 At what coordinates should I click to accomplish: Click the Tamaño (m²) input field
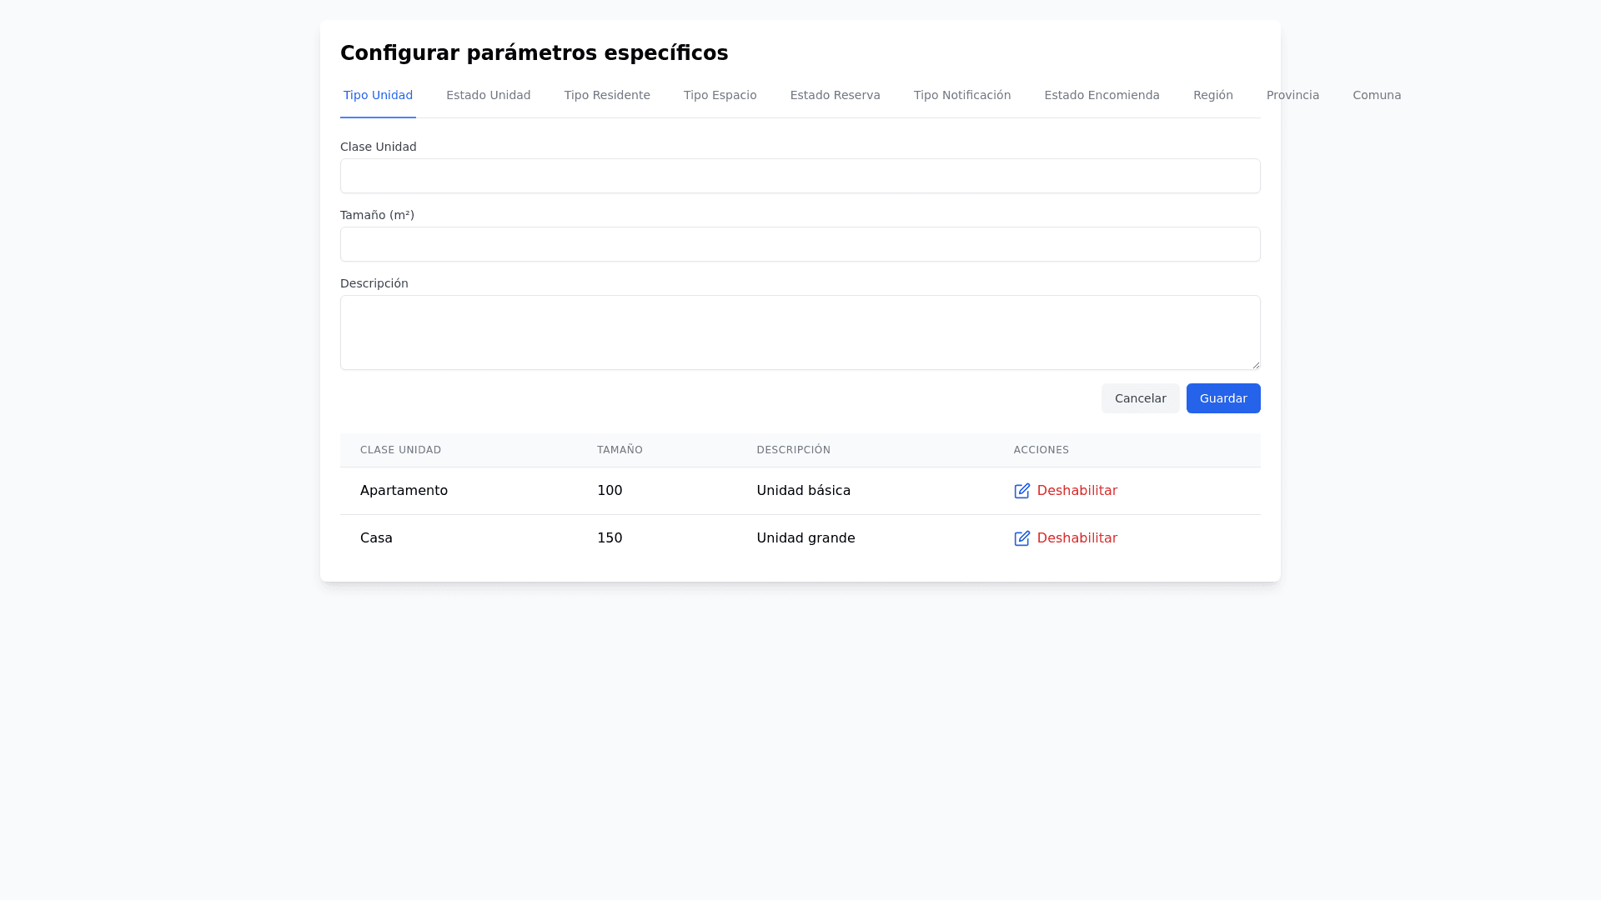tap(800, 244)
